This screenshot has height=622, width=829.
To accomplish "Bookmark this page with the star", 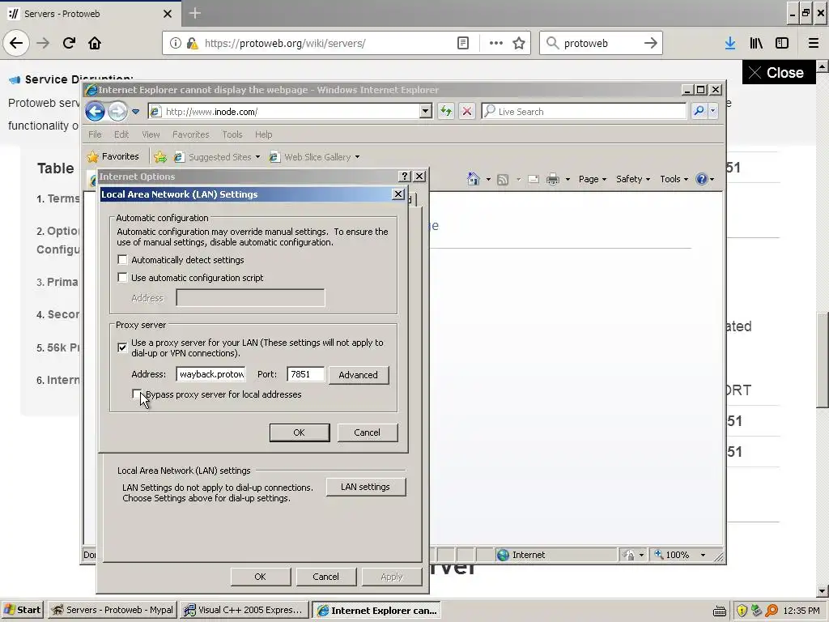I will click(x=519, y=43).
